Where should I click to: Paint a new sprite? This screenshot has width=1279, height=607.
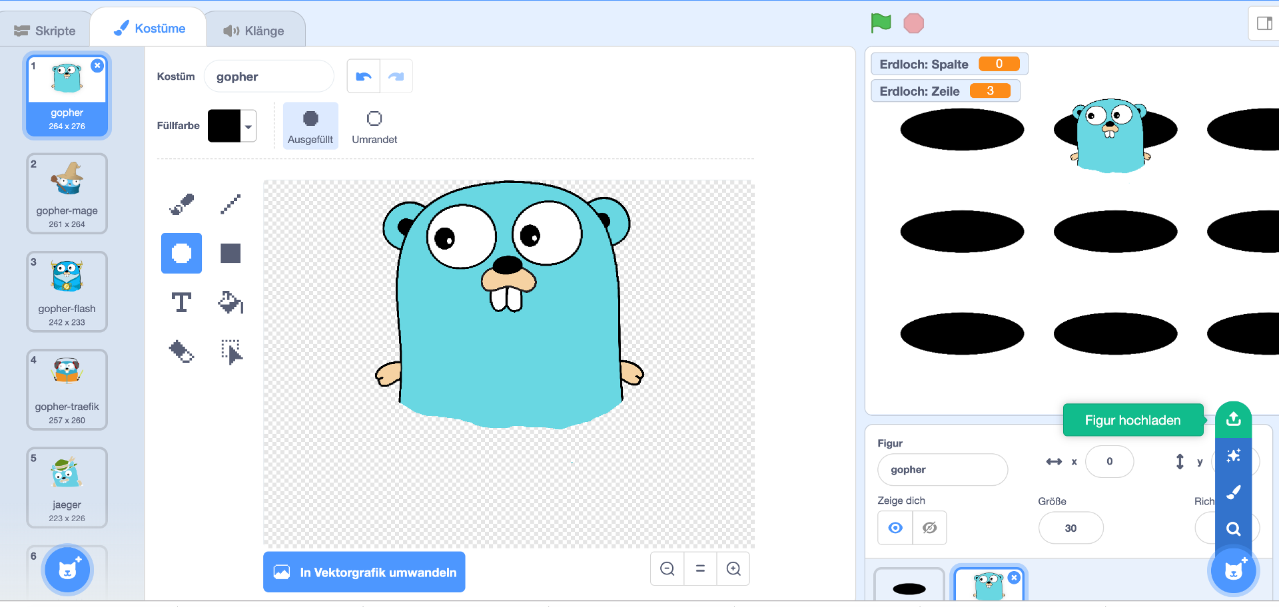(x=1233, y=492)
